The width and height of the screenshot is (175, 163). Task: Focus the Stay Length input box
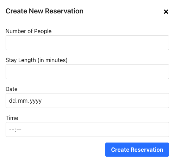[87, 72]
